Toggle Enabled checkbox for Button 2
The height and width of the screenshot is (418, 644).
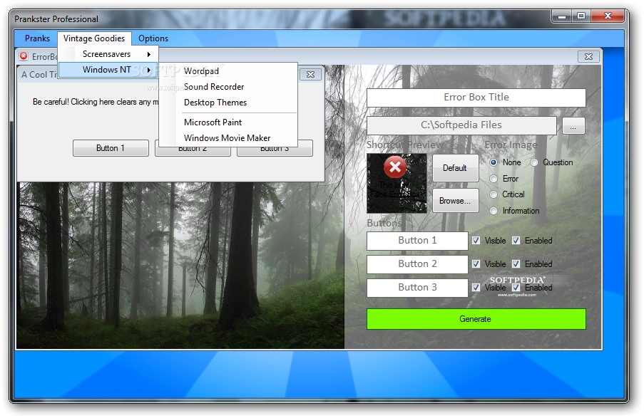(x=516, y=263)
